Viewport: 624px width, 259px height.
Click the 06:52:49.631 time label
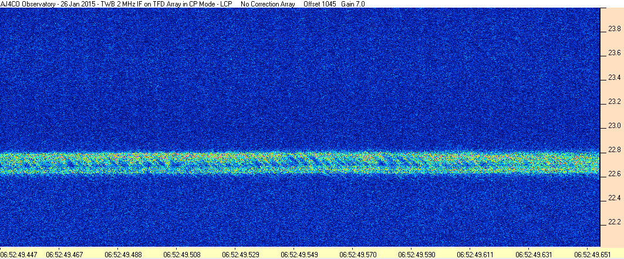tap(535, 254)
